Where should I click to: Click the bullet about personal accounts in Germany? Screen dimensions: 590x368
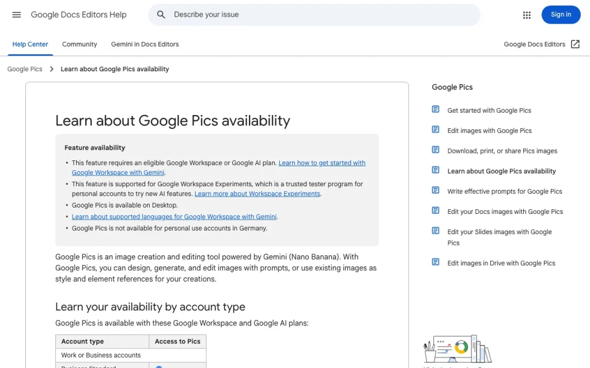(169, 228)
